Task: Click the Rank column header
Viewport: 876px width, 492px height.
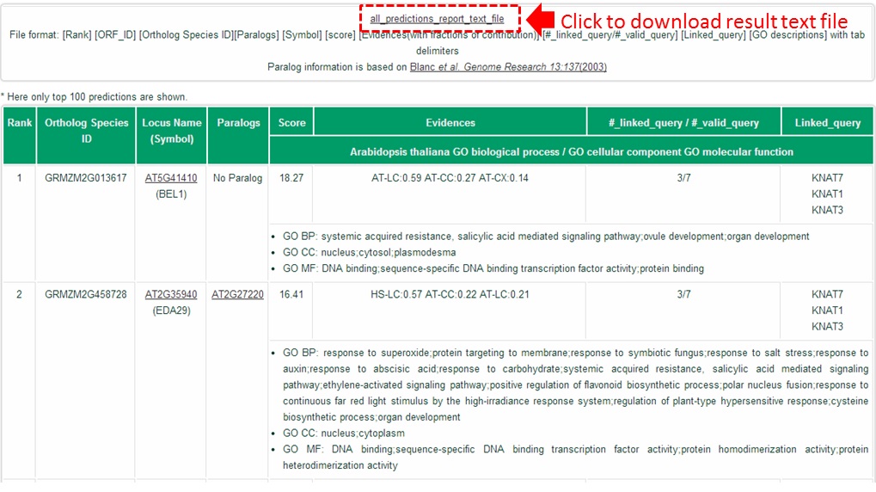Action: (20, 123)
